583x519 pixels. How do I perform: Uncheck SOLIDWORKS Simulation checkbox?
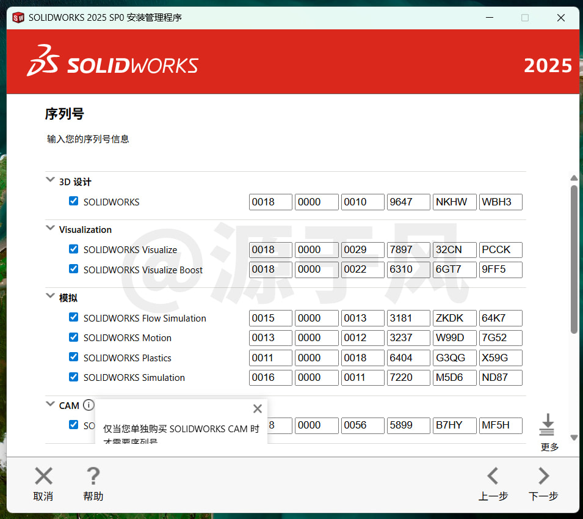74,377
